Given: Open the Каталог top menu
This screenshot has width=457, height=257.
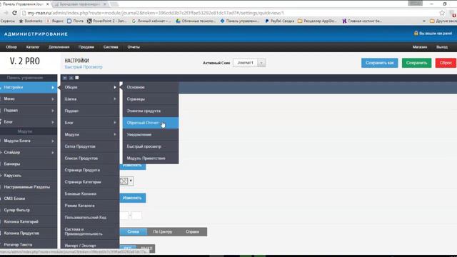Looking at the screenshot, I should point(33,47).
